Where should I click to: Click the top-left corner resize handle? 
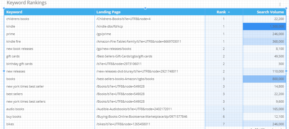[x=4, y=9]
